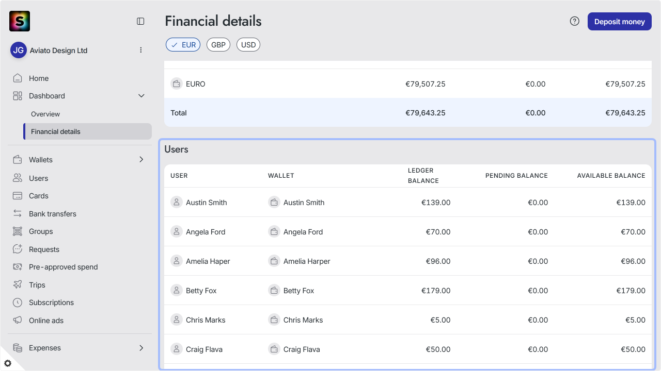Open the help question mark icon
The image size is (661, 371).
(x=574, y=21)
